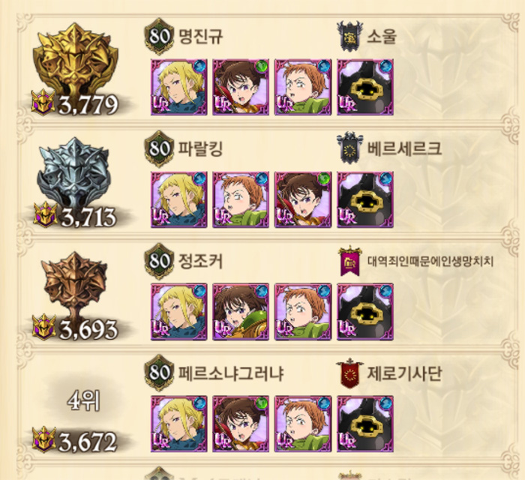Select black helmet hero in 페르소냐그러냐's team

click(365, 424)
